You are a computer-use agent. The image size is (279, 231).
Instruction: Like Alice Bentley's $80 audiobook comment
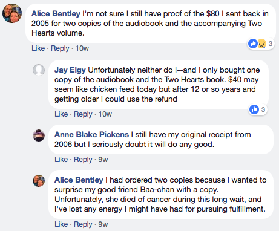pyautogui.click(x=38, y=48)
